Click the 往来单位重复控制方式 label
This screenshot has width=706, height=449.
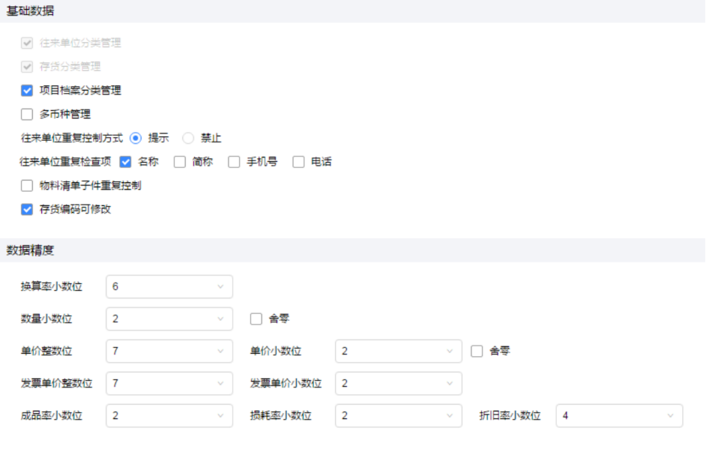click(72, 138)
